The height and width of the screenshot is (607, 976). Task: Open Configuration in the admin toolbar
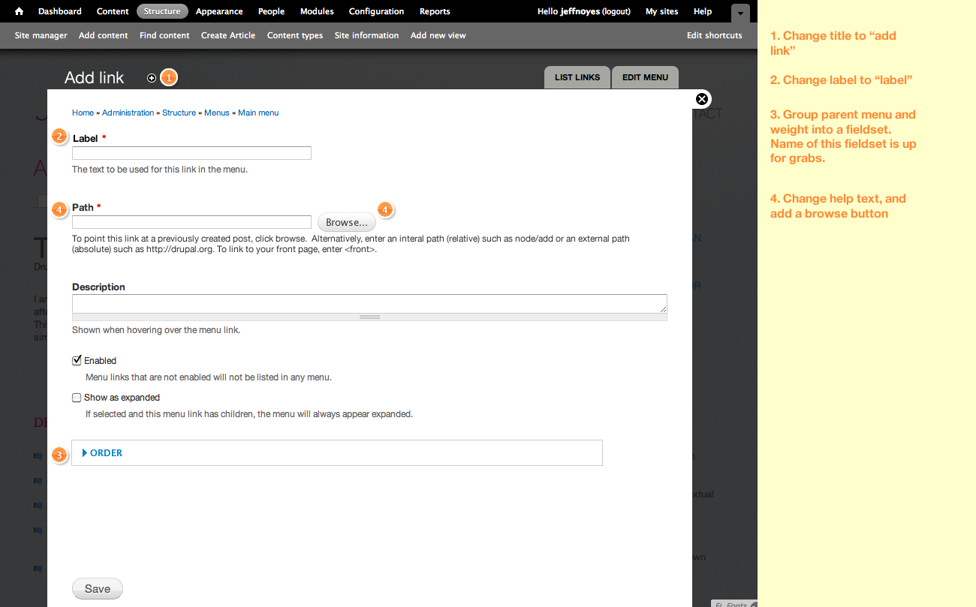click(x=377, y=11)
